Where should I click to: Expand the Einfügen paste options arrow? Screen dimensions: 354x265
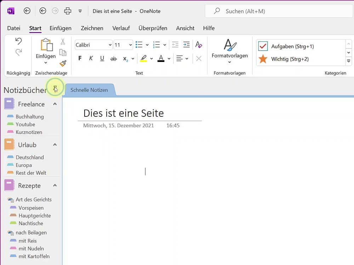[46, 63]
